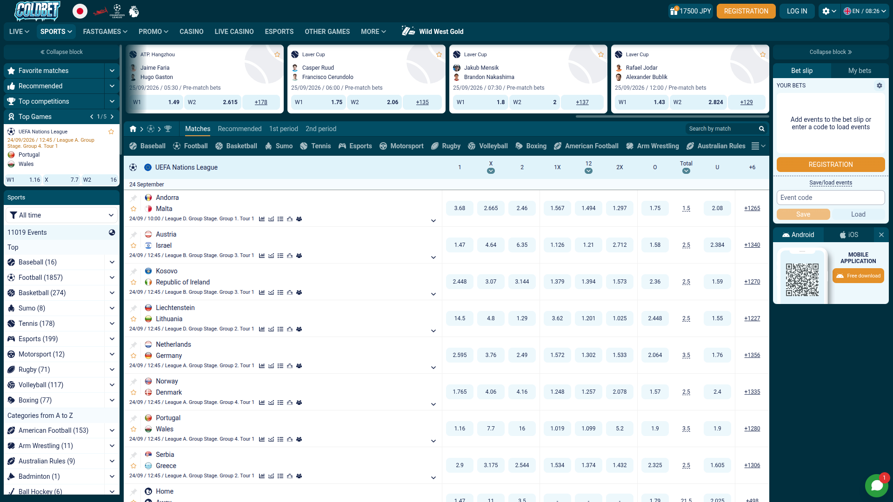Favorite the Casper Ruud Laver Cup match

(439, 54)
